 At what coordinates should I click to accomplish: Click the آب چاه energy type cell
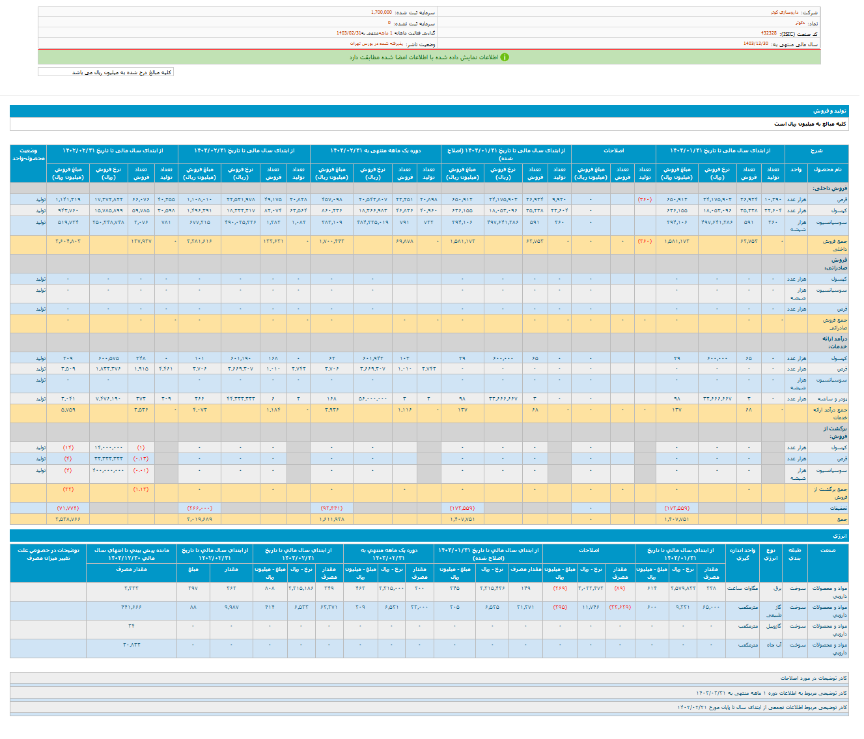[772, 645]
